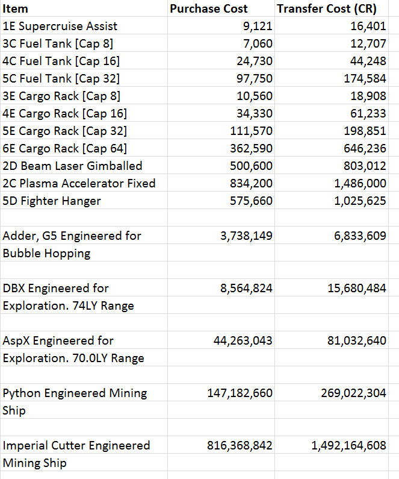Click the 6E Cargo Rack [Cap 64] cell

tap(84, 148)
